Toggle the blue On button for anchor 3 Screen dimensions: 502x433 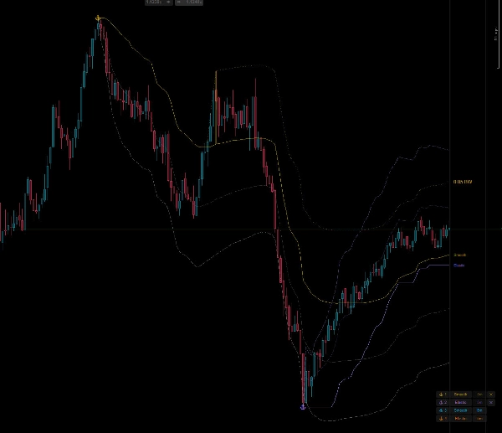(x=479, y=410)
